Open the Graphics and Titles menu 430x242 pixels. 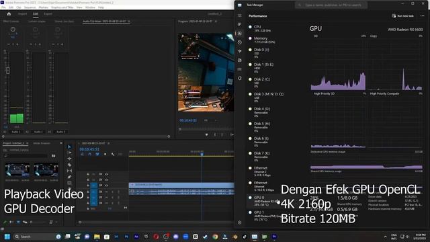[62, 7]
